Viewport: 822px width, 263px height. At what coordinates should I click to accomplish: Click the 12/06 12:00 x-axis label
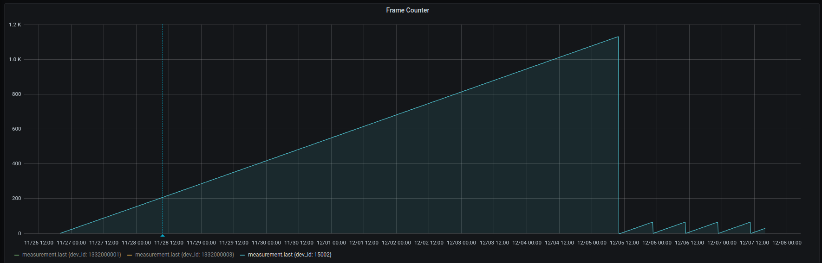click(689, 243)
